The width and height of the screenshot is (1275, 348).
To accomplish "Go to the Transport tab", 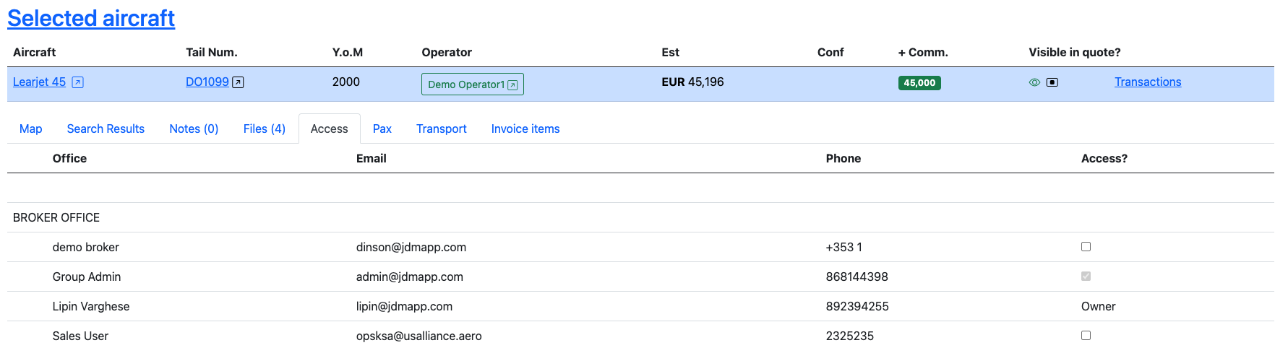I will [441, 129].
